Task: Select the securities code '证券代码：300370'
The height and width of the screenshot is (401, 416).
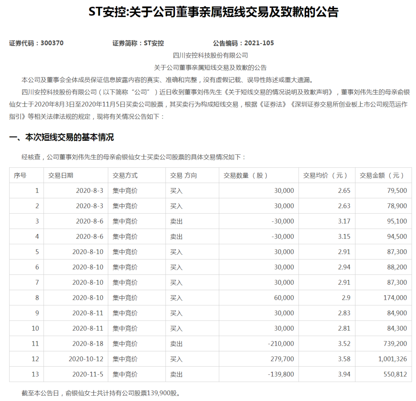Action: pyautogui.click(x=36, y=43)
